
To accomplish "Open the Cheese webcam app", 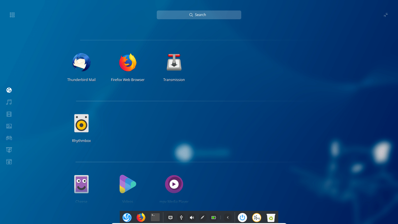I will pos(81,184).
